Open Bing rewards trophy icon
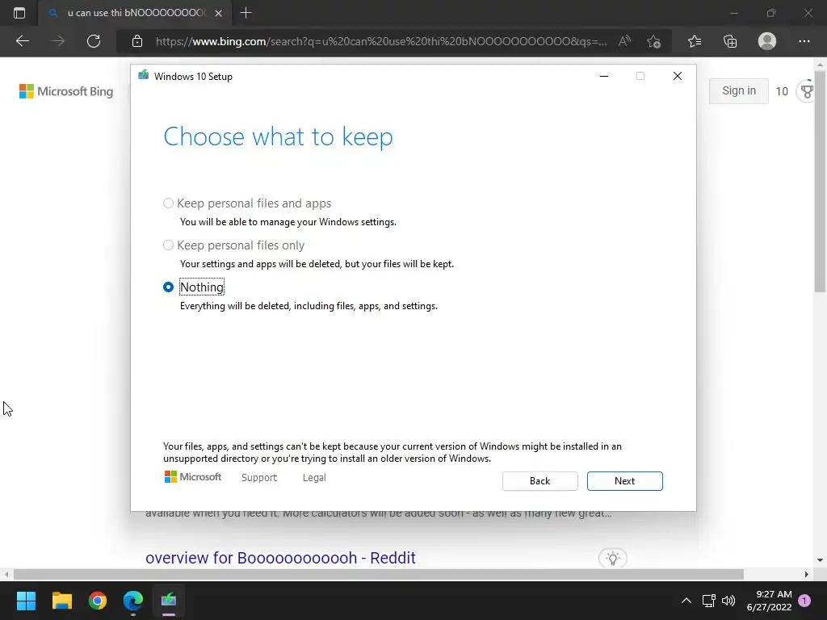Screen dimensions: 827x620 807,91
